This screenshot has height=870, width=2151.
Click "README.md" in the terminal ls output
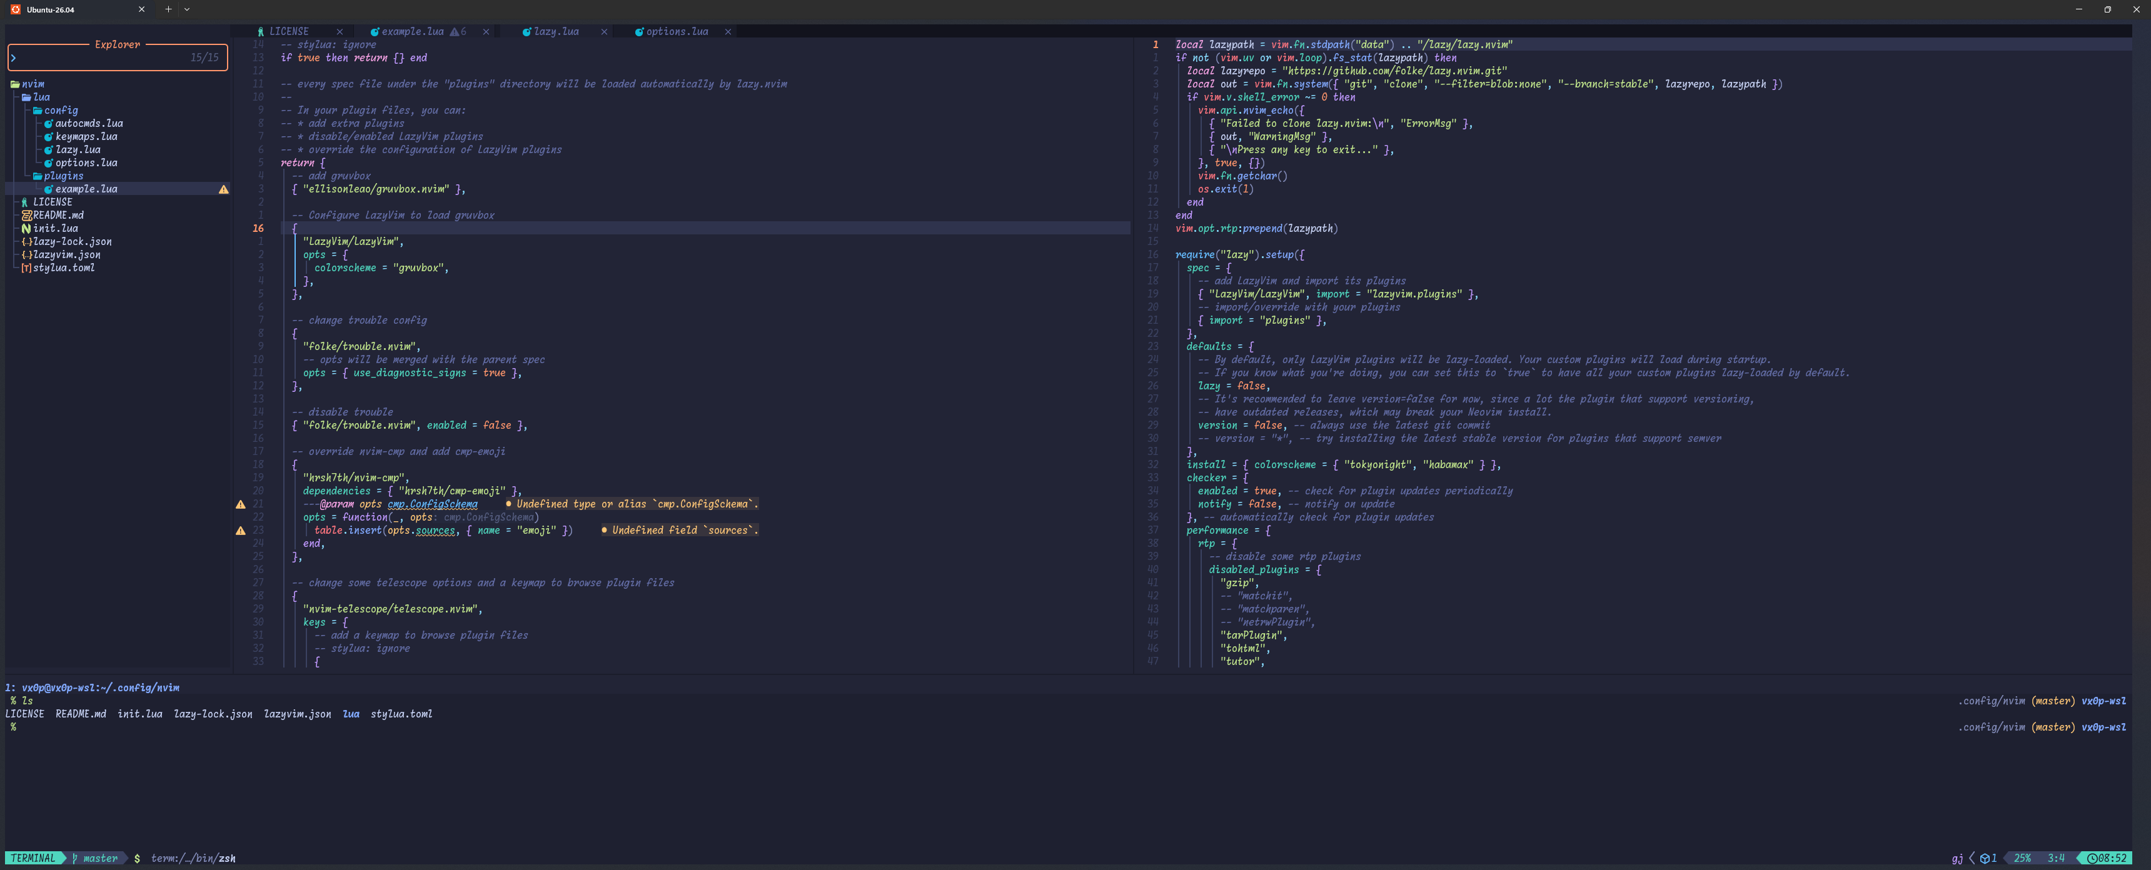coord(81,715)
